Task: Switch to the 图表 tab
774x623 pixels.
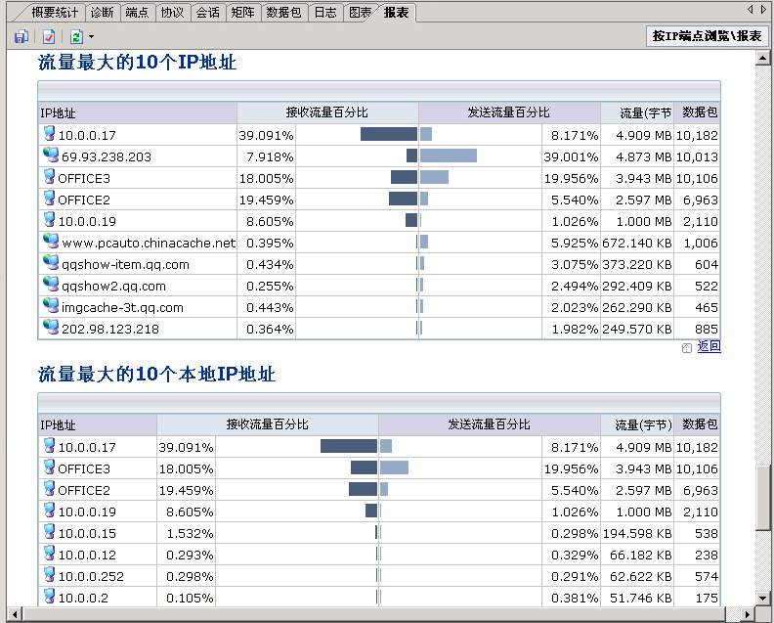Action: [360, 13]
